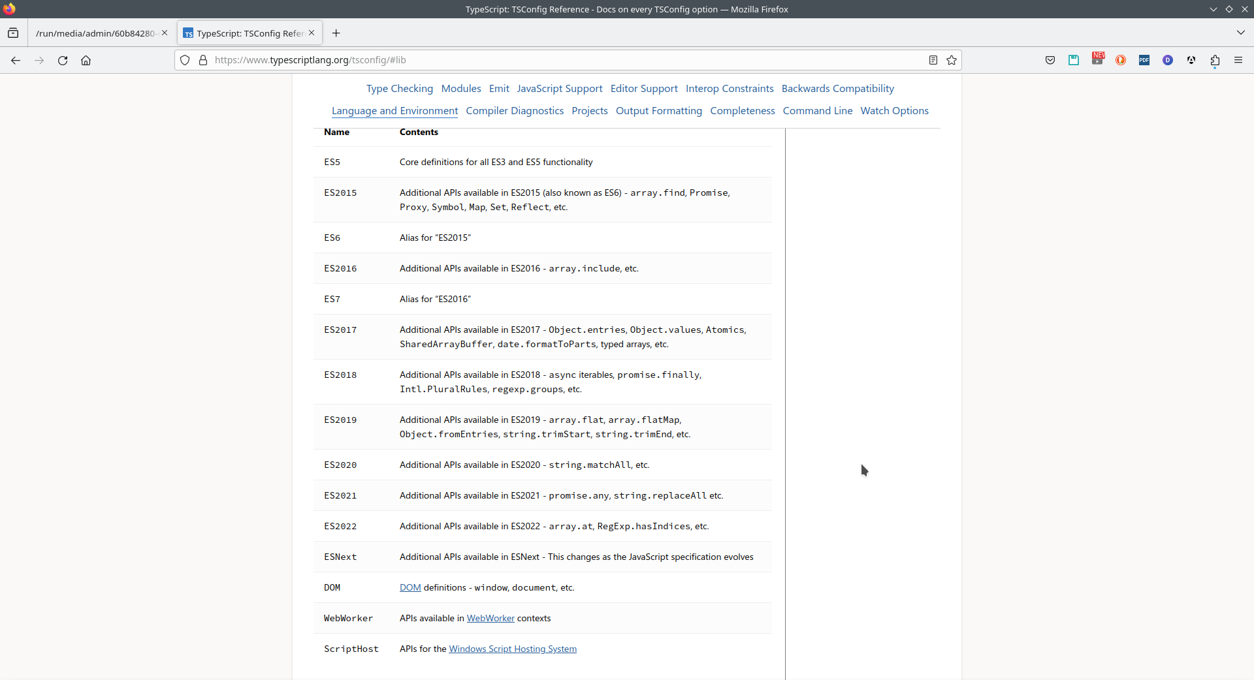Screen dimensions: 1254x680
Task: Go to Firefox home page
Action: click(86, 60)
